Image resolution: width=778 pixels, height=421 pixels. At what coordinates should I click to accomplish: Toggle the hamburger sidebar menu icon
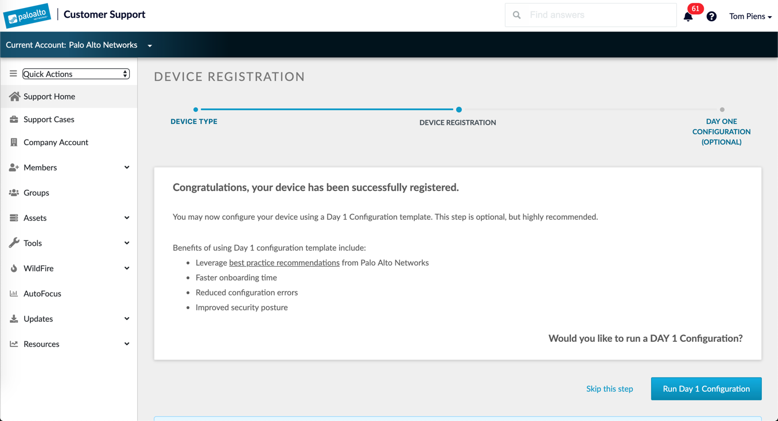coord(13,74)
